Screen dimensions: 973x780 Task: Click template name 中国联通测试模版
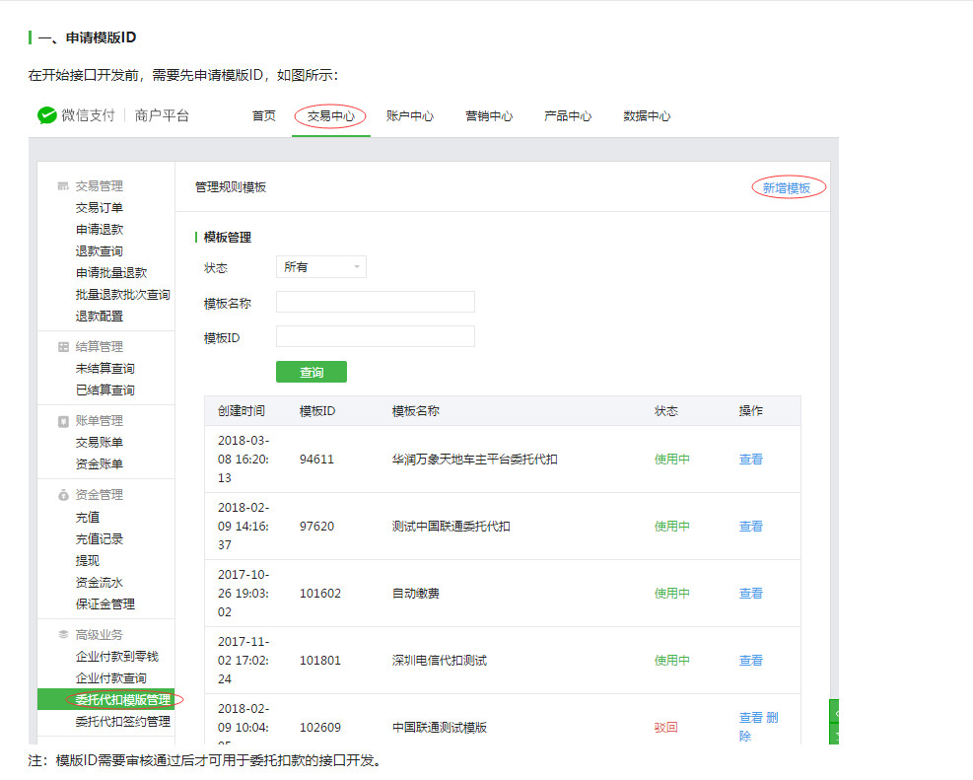coord(440,728)
